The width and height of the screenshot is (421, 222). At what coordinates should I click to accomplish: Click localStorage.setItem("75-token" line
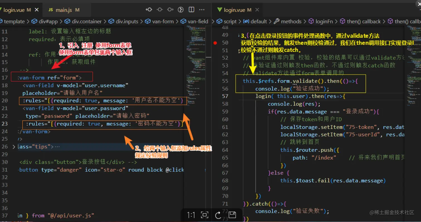tap(342, 127)
